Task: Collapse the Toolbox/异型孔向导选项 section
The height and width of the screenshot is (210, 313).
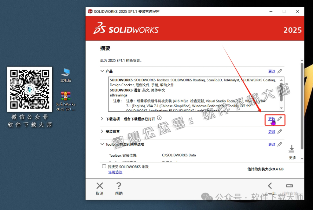Action: click(102, 144)
